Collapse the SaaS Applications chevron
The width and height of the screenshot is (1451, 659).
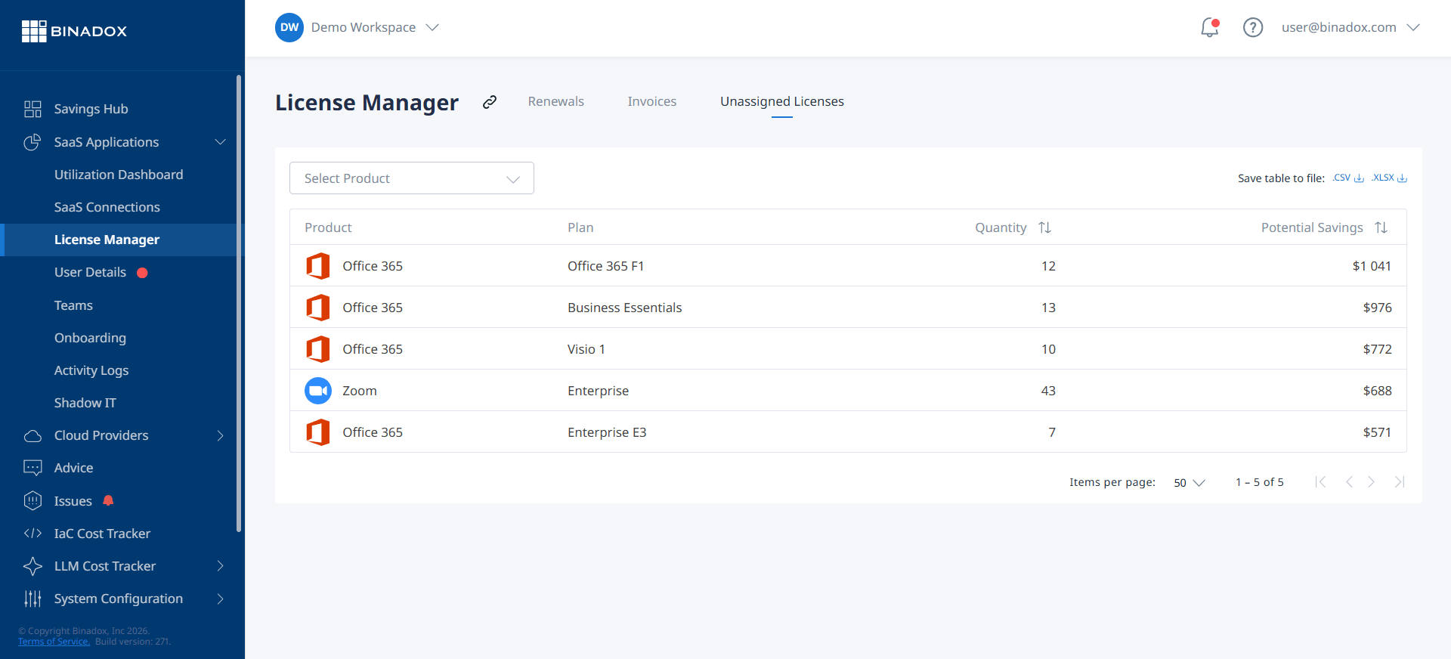coord(221,142)
